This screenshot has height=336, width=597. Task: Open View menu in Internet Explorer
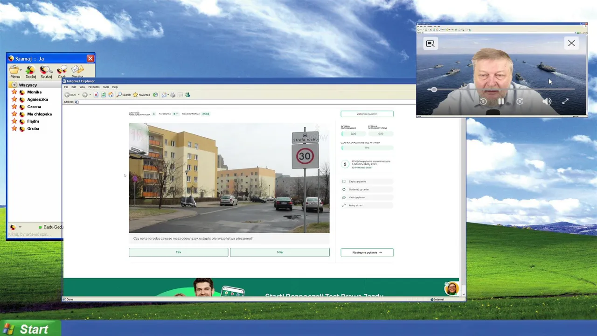82,87
